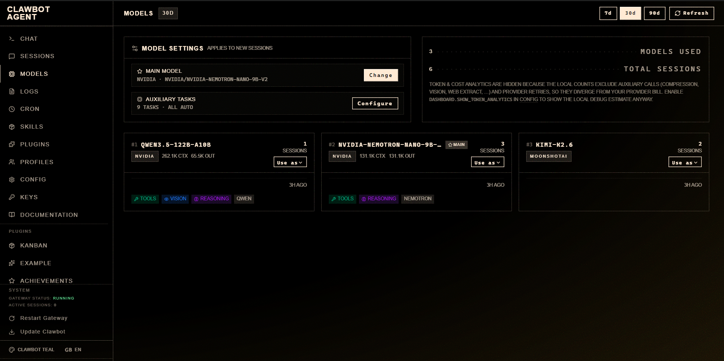The width and height of the screenshot is (724, 361).
Task: Click the theme palette icon beside Clawbot Teal
Action: tap(12, 350)
